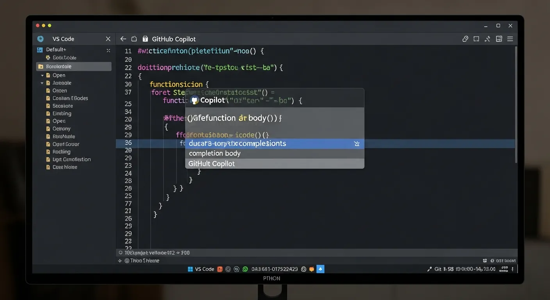The image size is (550, 300).
Task: Toggle the Default+ workspace collapse control
Action: tap(108, 50)
